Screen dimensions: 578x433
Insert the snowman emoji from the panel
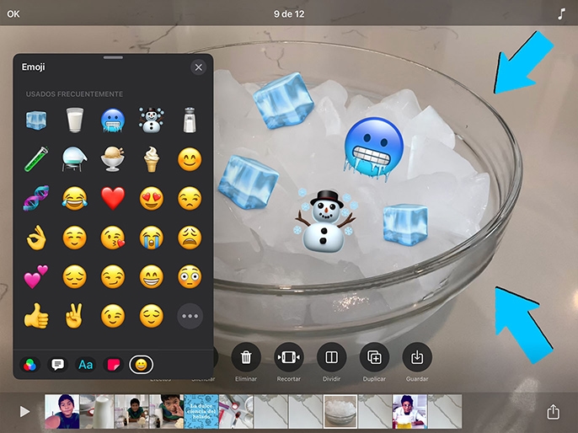(x=151, y=120)
